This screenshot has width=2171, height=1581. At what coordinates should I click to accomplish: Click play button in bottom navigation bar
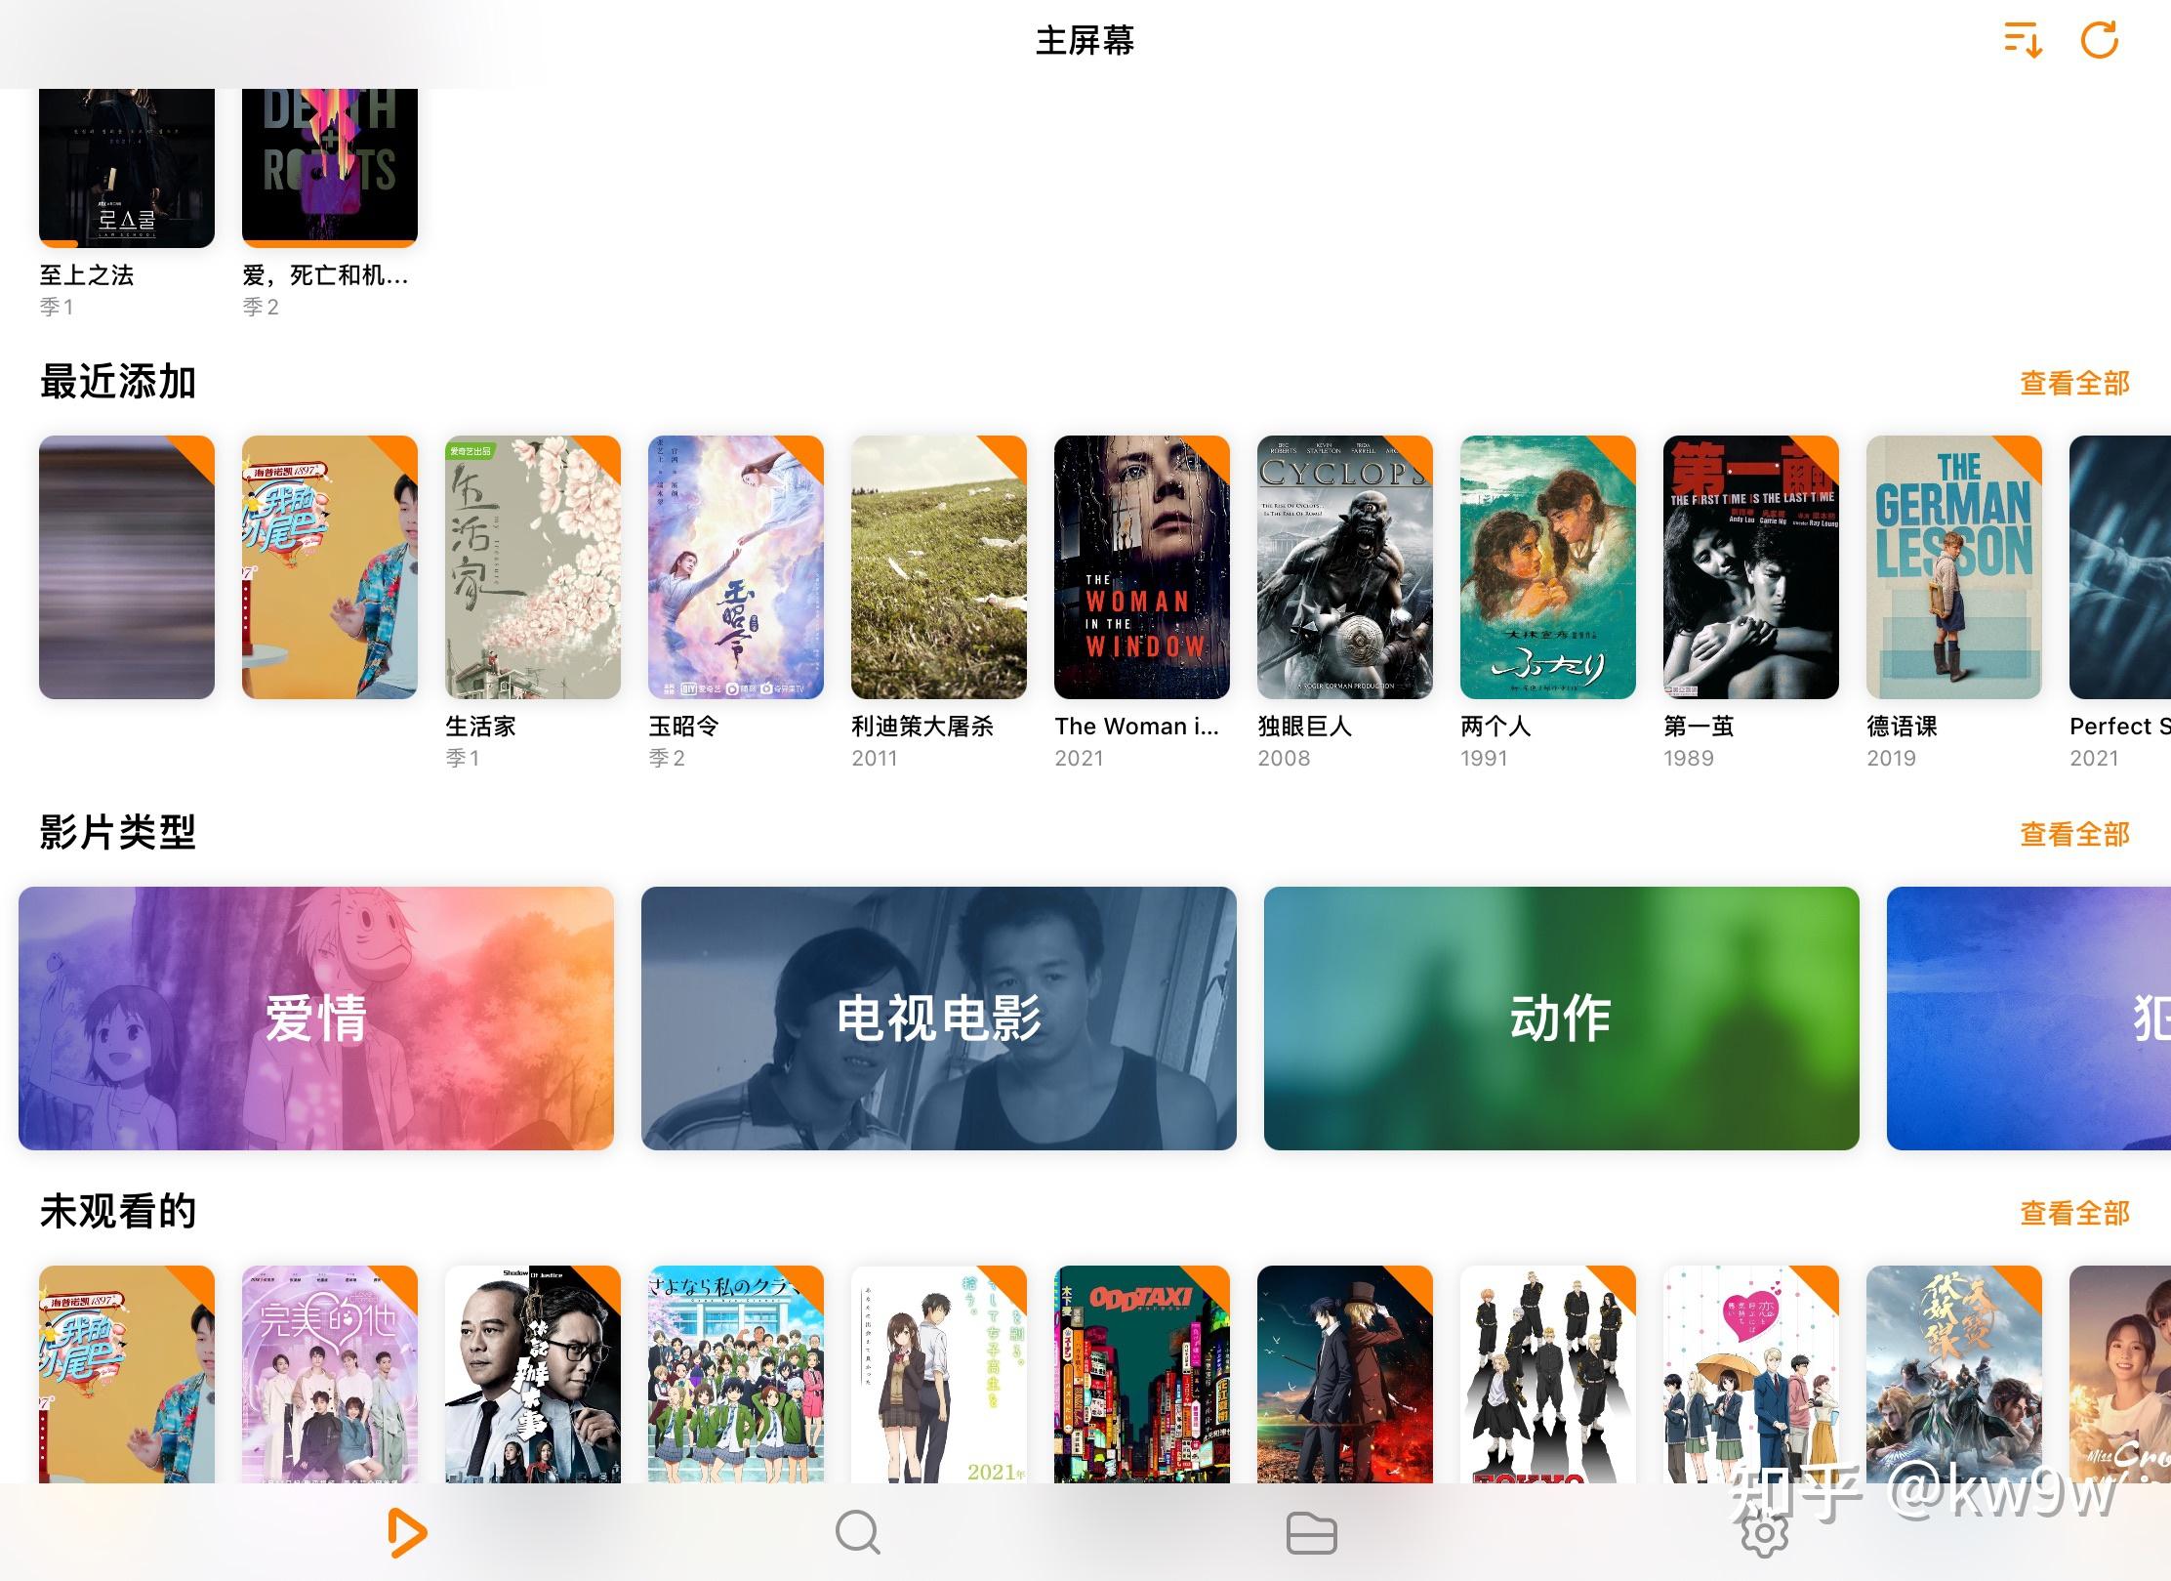coord(406,1530)
